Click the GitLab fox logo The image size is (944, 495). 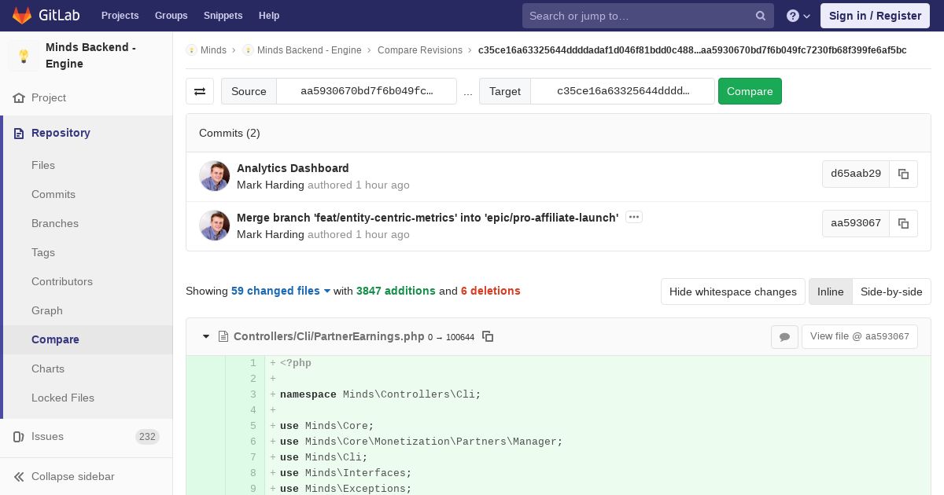tap(22, 15)
